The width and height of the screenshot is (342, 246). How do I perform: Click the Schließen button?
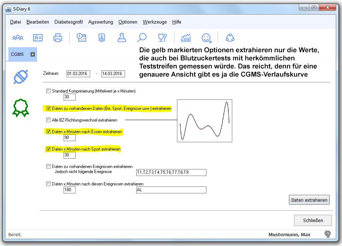click(313, 220)
